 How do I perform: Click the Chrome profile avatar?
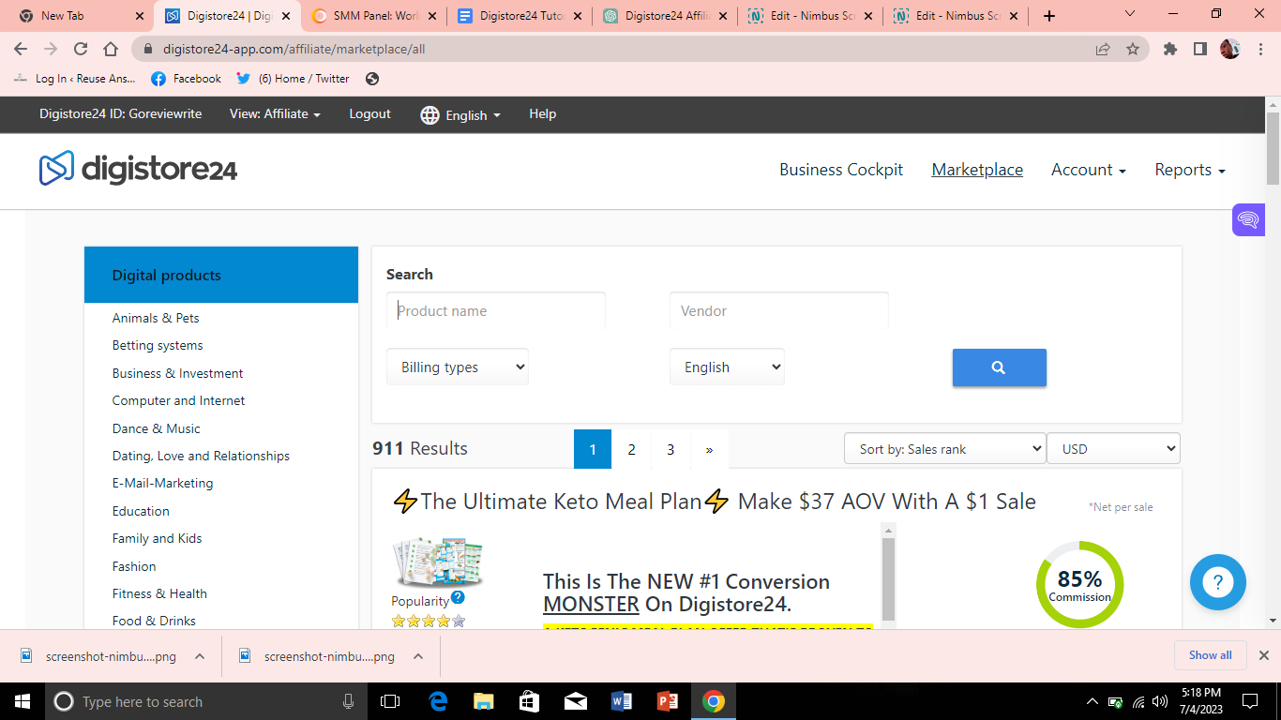click(x=1230, y=49)
